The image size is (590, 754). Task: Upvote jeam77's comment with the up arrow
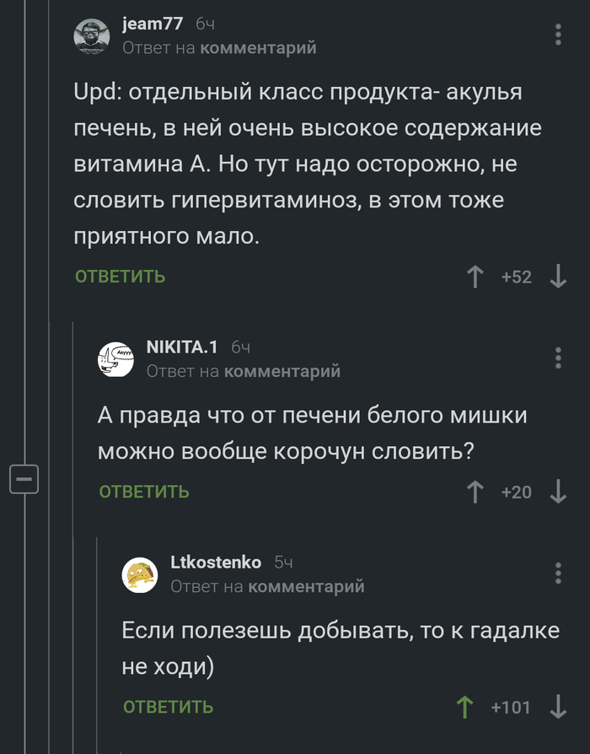(476, 276)
